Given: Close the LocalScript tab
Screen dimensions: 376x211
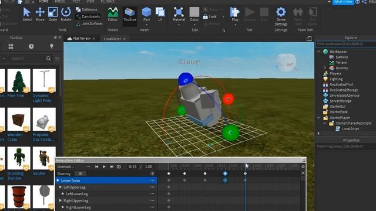Looking at the screenshot, I should tap(124, 39).
